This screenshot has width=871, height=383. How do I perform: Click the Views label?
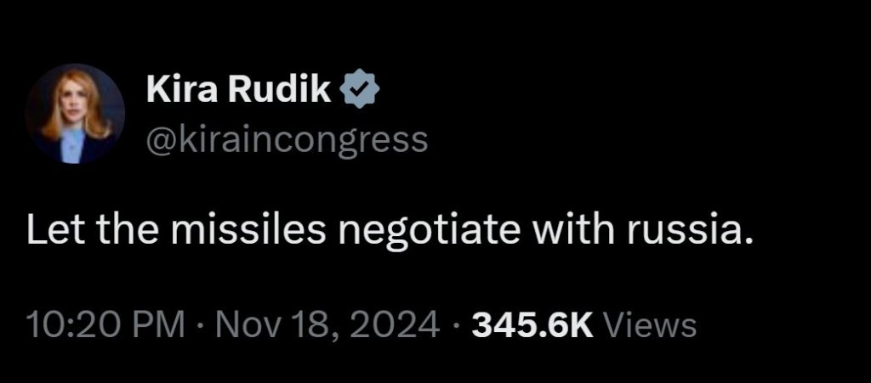pyautogui.click(x=647, y=324)
